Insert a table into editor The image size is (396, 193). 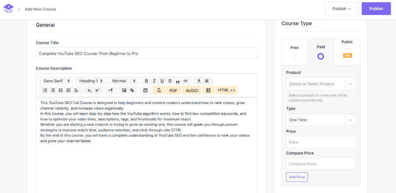point(145,90)
